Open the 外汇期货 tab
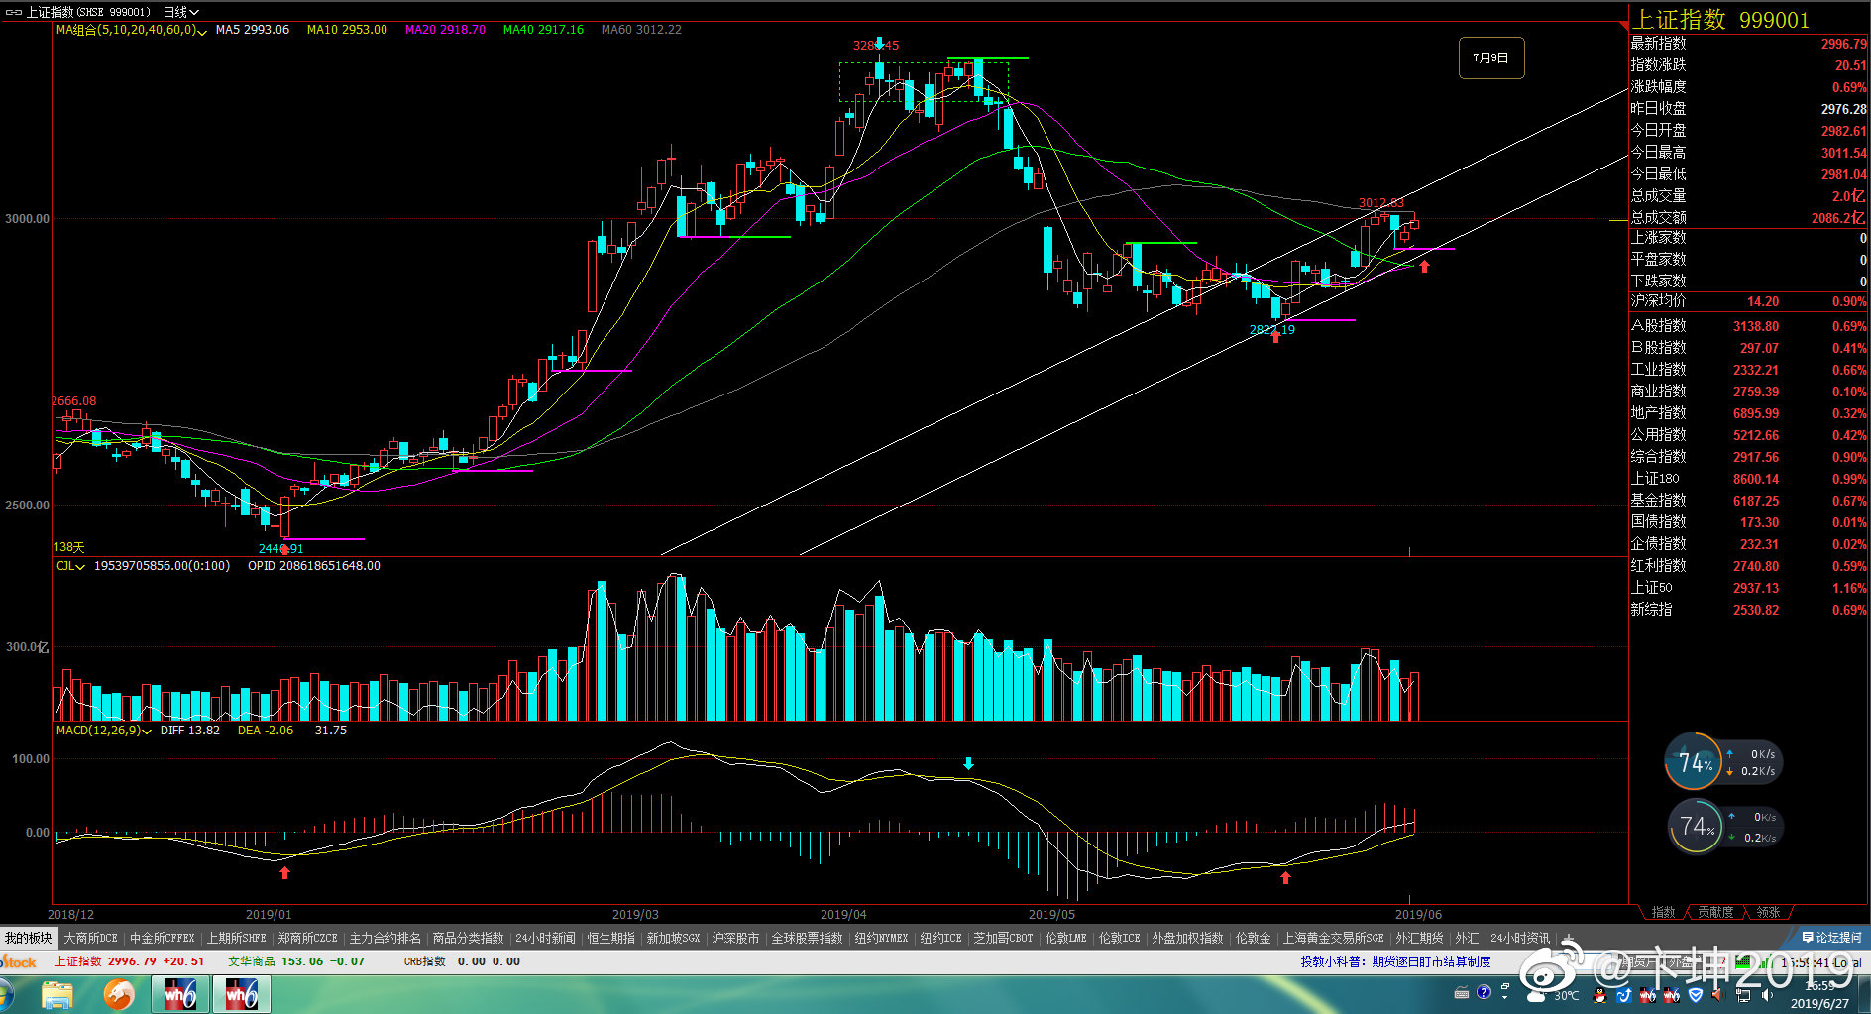The image size is (1871, 1014). [x=1419, y=938]
